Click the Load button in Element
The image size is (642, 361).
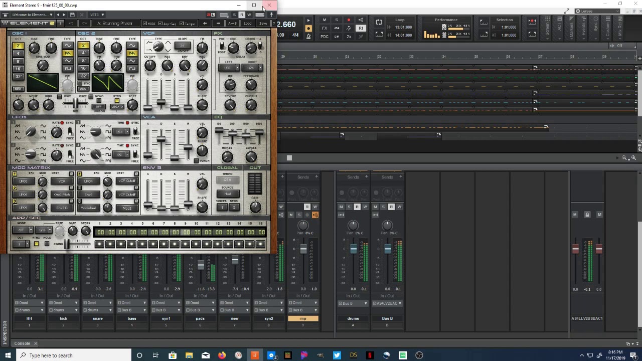click(x=248, y=24)
